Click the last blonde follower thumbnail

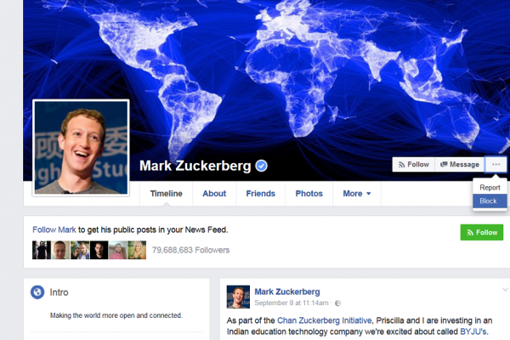(137, 250)
